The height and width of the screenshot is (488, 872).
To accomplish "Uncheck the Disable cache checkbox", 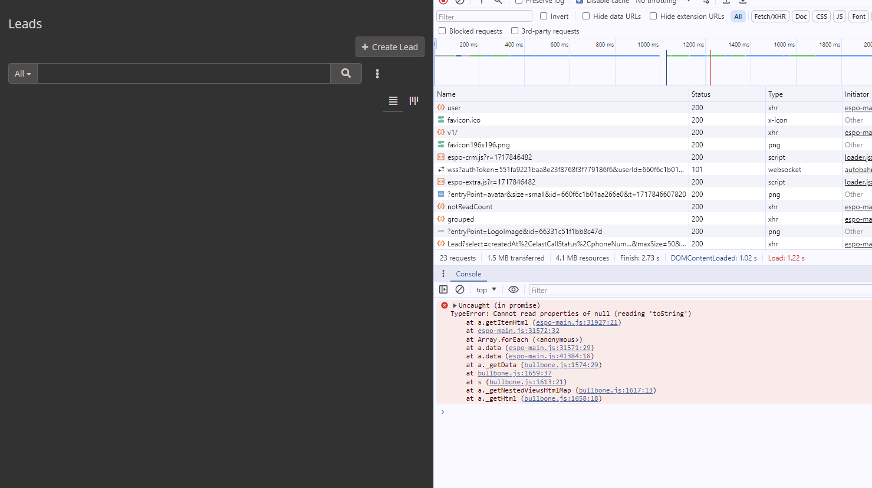I will point(580,2).
